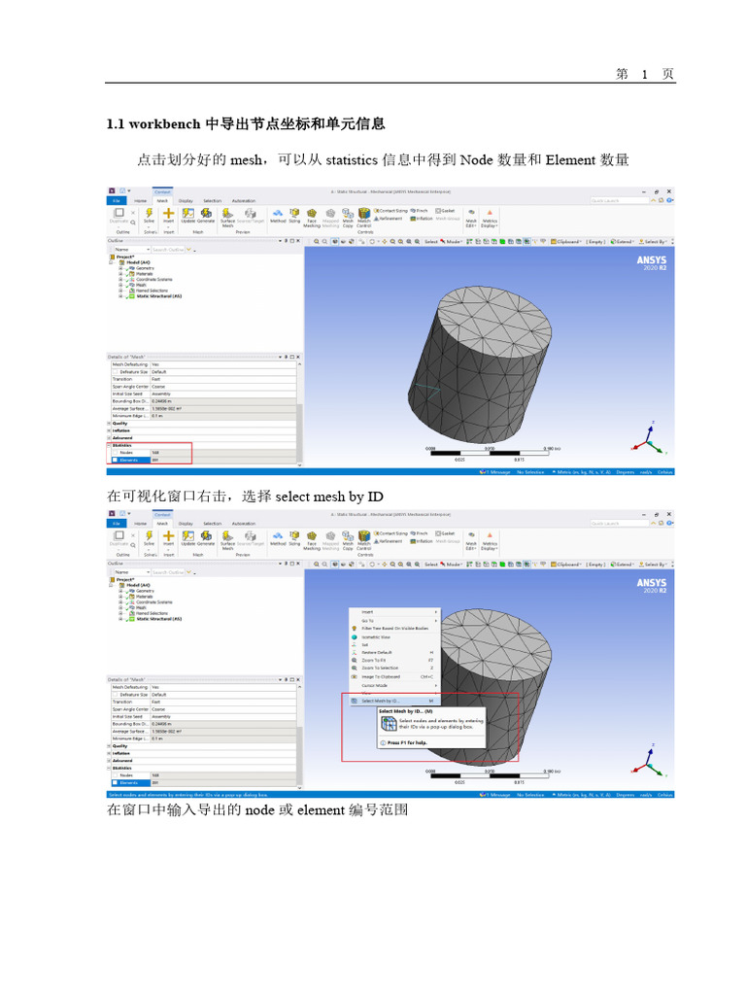Viewport: 746px width, 995px height.
Task: Click the Search Outline field in the first screenshot
Action: coord(167,250)
